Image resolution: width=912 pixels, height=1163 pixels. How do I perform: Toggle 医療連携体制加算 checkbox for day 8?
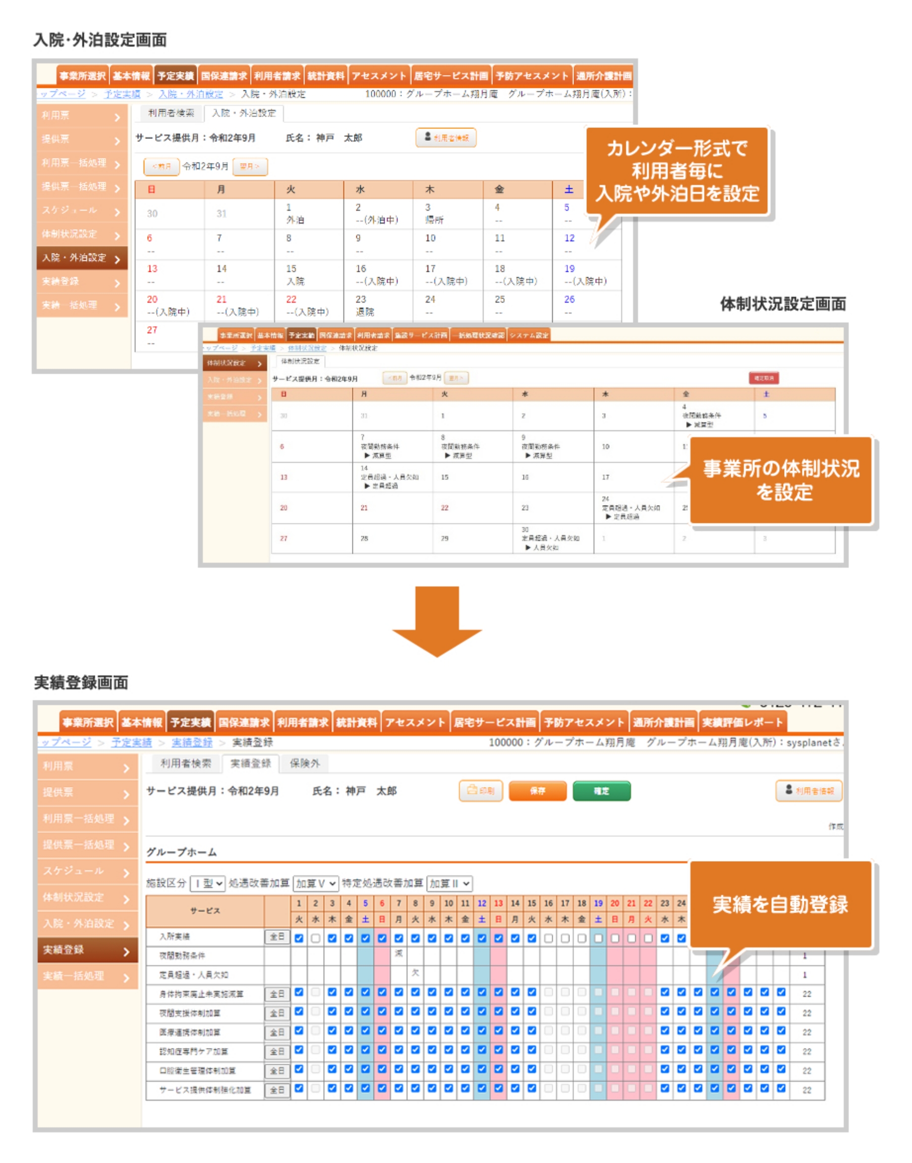[415, 1030]
